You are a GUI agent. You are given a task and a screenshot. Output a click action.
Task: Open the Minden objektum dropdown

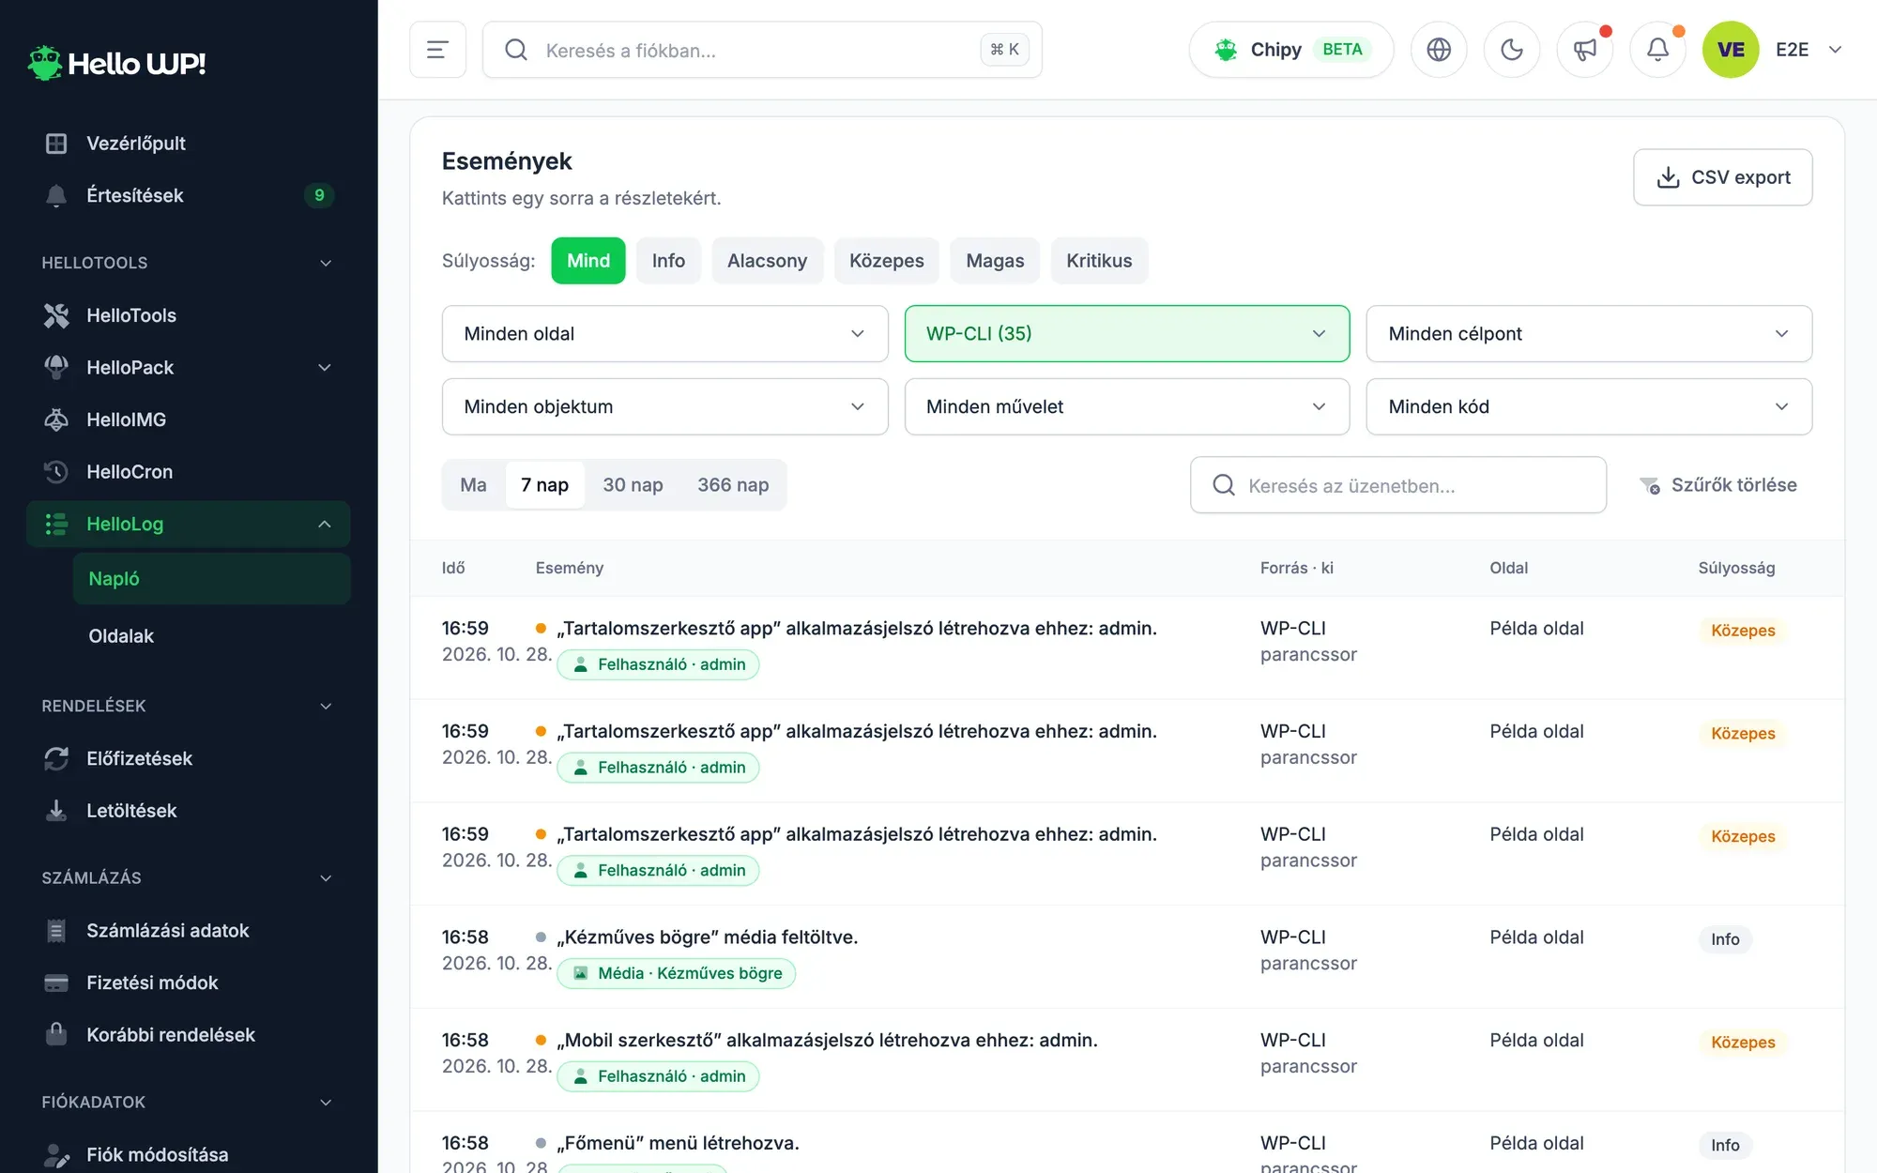(664, 407)
